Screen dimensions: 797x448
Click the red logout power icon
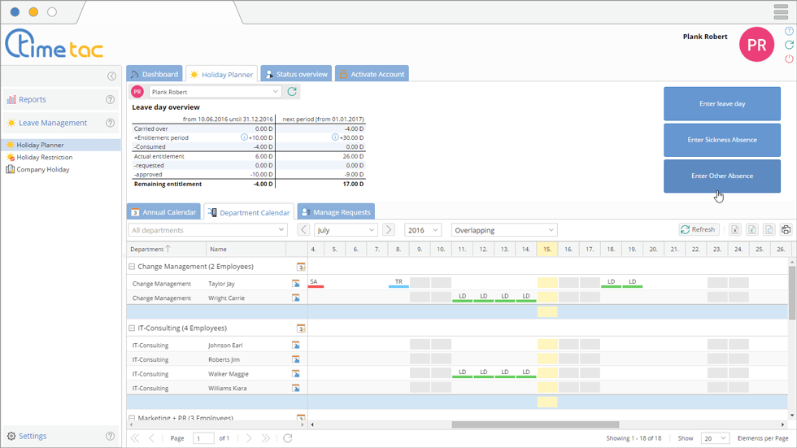coord(789,59)
